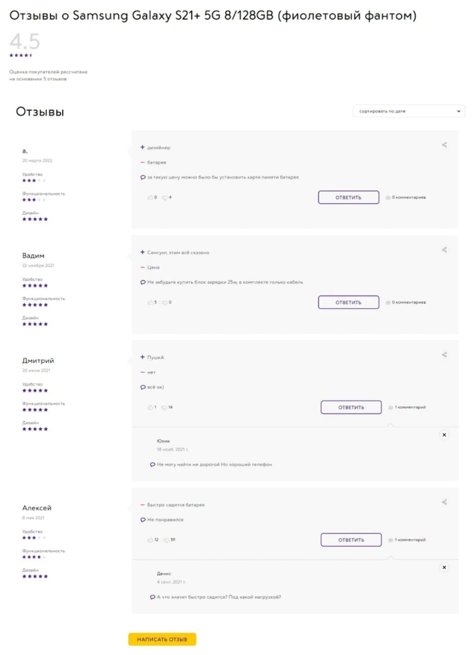Open '0 комментариев' on the review by a.
The height and width of the screenshot is (655, 476).
(x=406, y=197)
